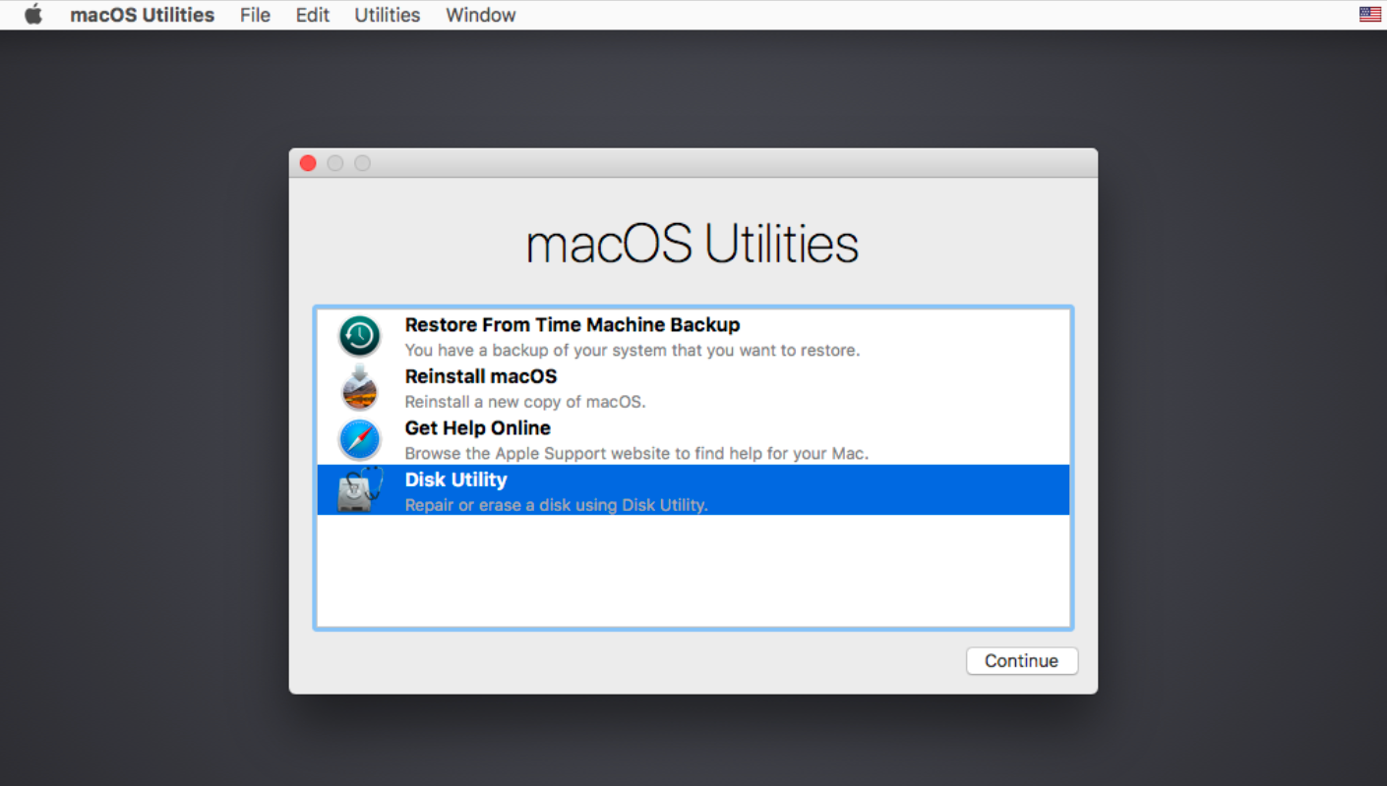Open the Apple logo menu
This screenshot has width=1387, height=786.
[x=33, y=15]
